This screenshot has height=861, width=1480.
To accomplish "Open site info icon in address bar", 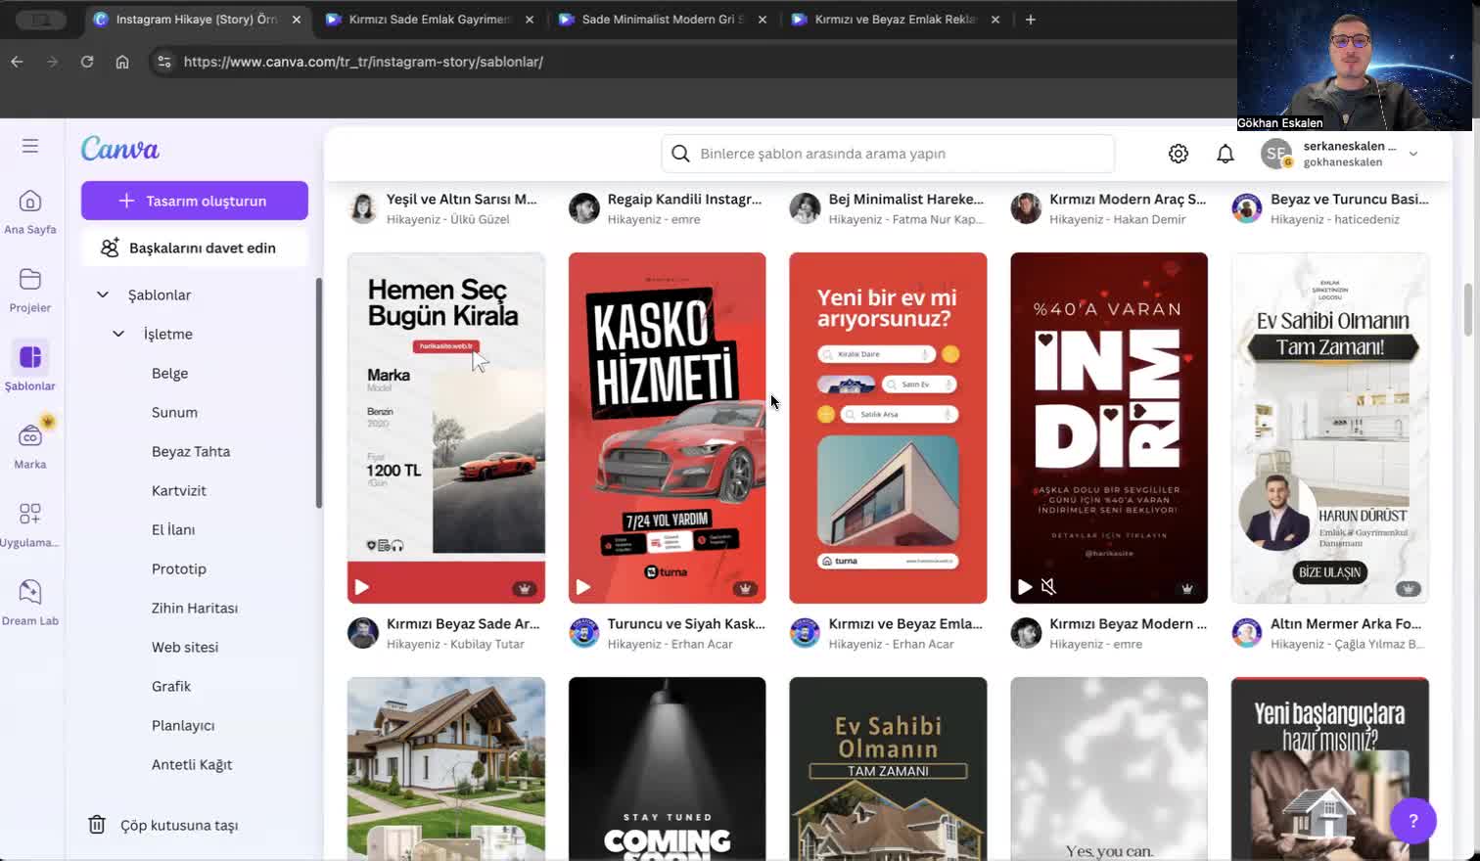I will [164, 62].
